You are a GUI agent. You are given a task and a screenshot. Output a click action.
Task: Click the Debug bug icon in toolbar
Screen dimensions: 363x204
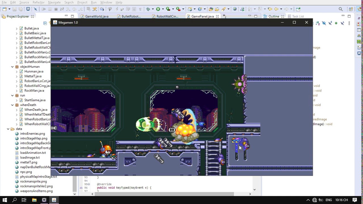click(148, 9)
